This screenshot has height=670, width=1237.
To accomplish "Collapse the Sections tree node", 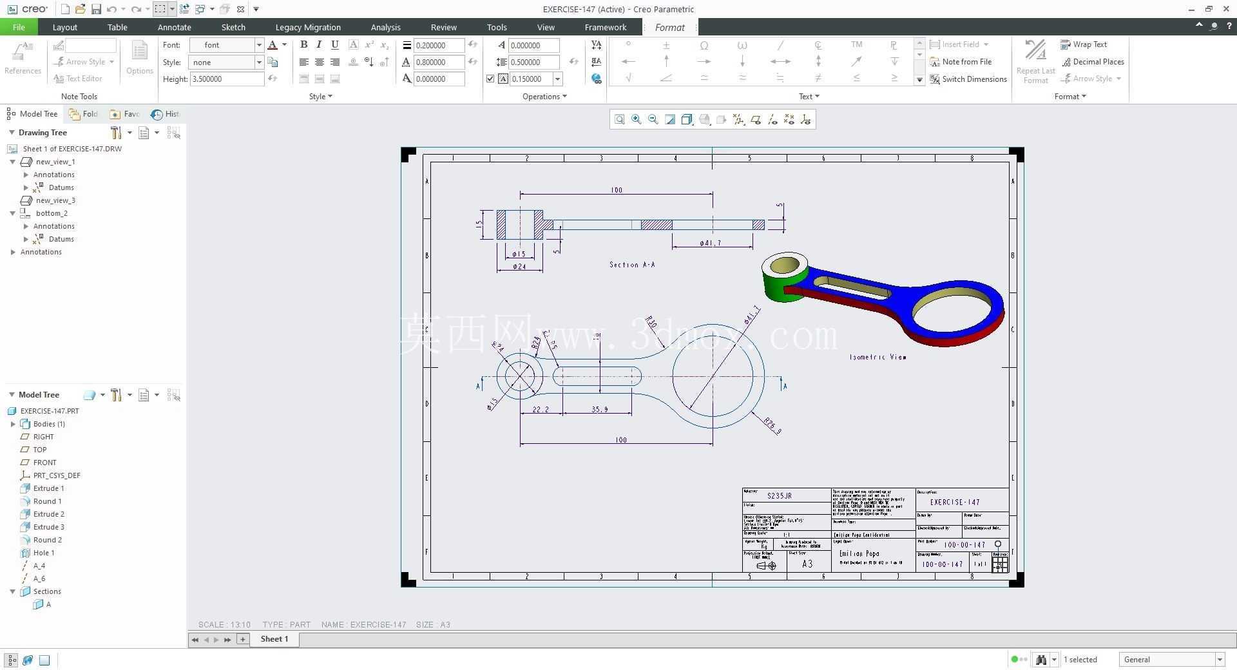I will pos(12,591).
